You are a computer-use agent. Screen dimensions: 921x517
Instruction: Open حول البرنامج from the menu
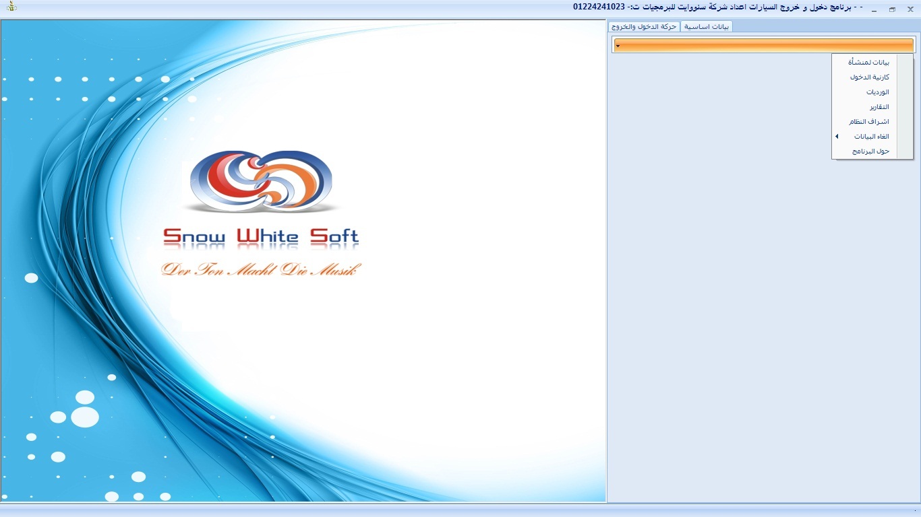[x=870, y=151]
